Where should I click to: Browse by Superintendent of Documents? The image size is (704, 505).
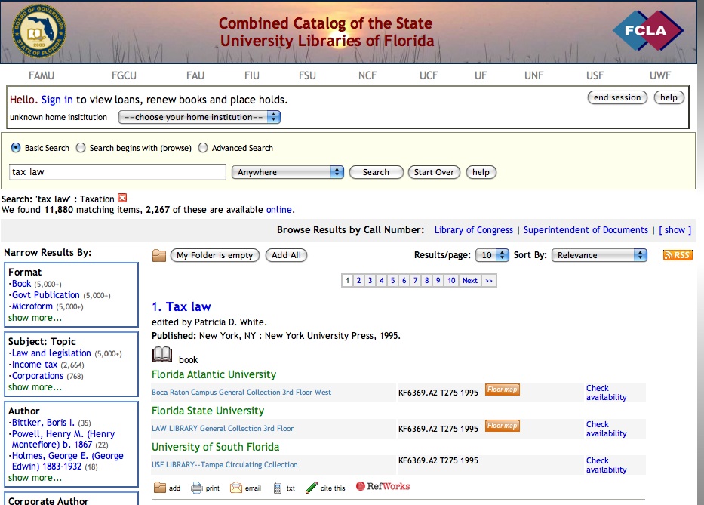tap(586, 230)
